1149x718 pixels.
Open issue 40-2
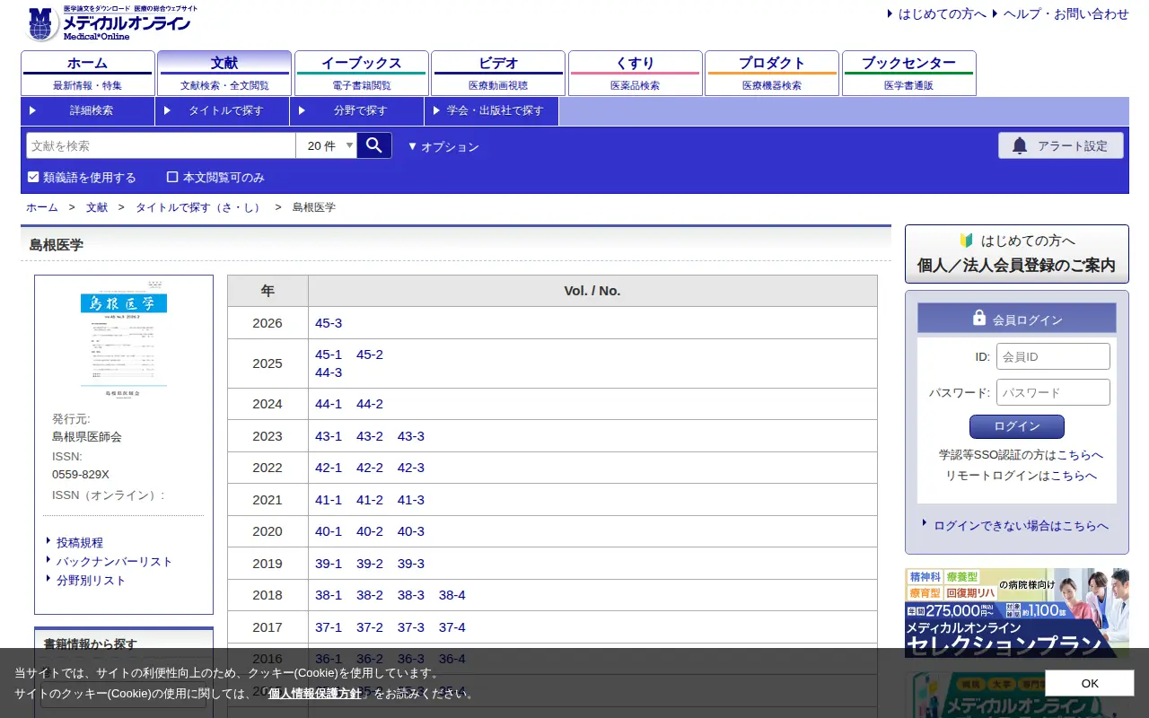click(370, 531)
